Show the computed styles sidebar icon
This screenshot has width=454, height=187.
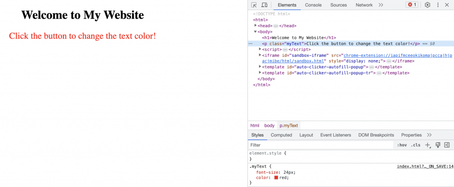click(x=447, y=145)
